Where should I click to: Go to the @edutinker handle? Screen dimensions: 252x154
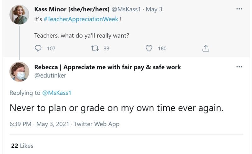pyautogui.click(x=50, y=75)
